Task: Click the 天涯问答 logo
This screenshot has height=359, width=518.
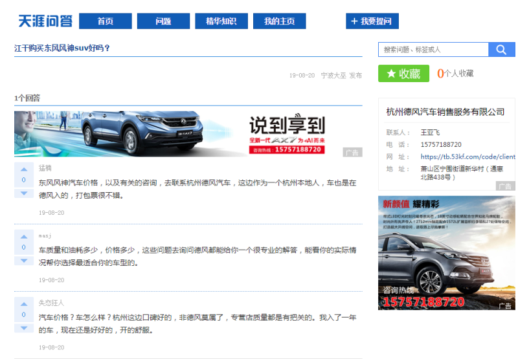Action: 45,21
